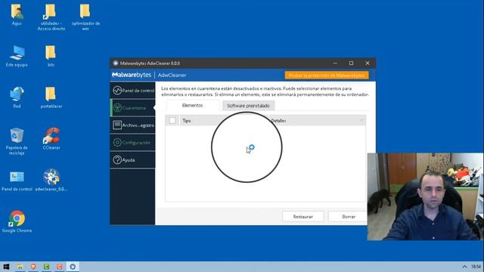Switch to the Elementos tab
Viewport: 484px width, 272px height.
(193, 106)
